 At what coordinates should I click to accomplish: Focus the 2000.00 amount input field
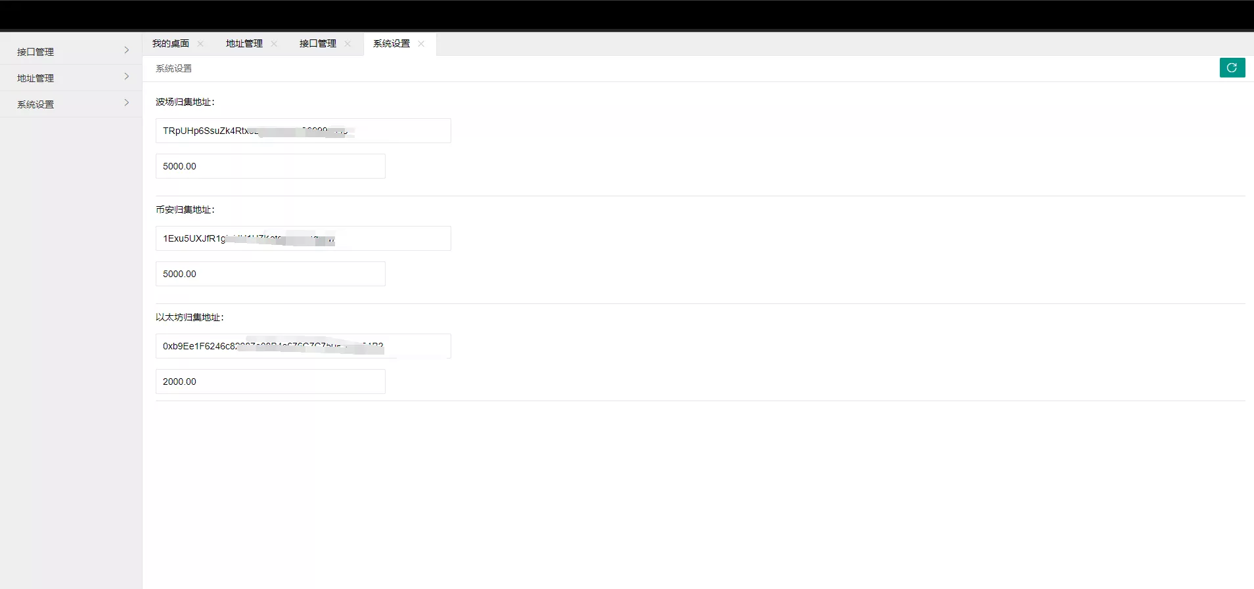pos(270,382)
